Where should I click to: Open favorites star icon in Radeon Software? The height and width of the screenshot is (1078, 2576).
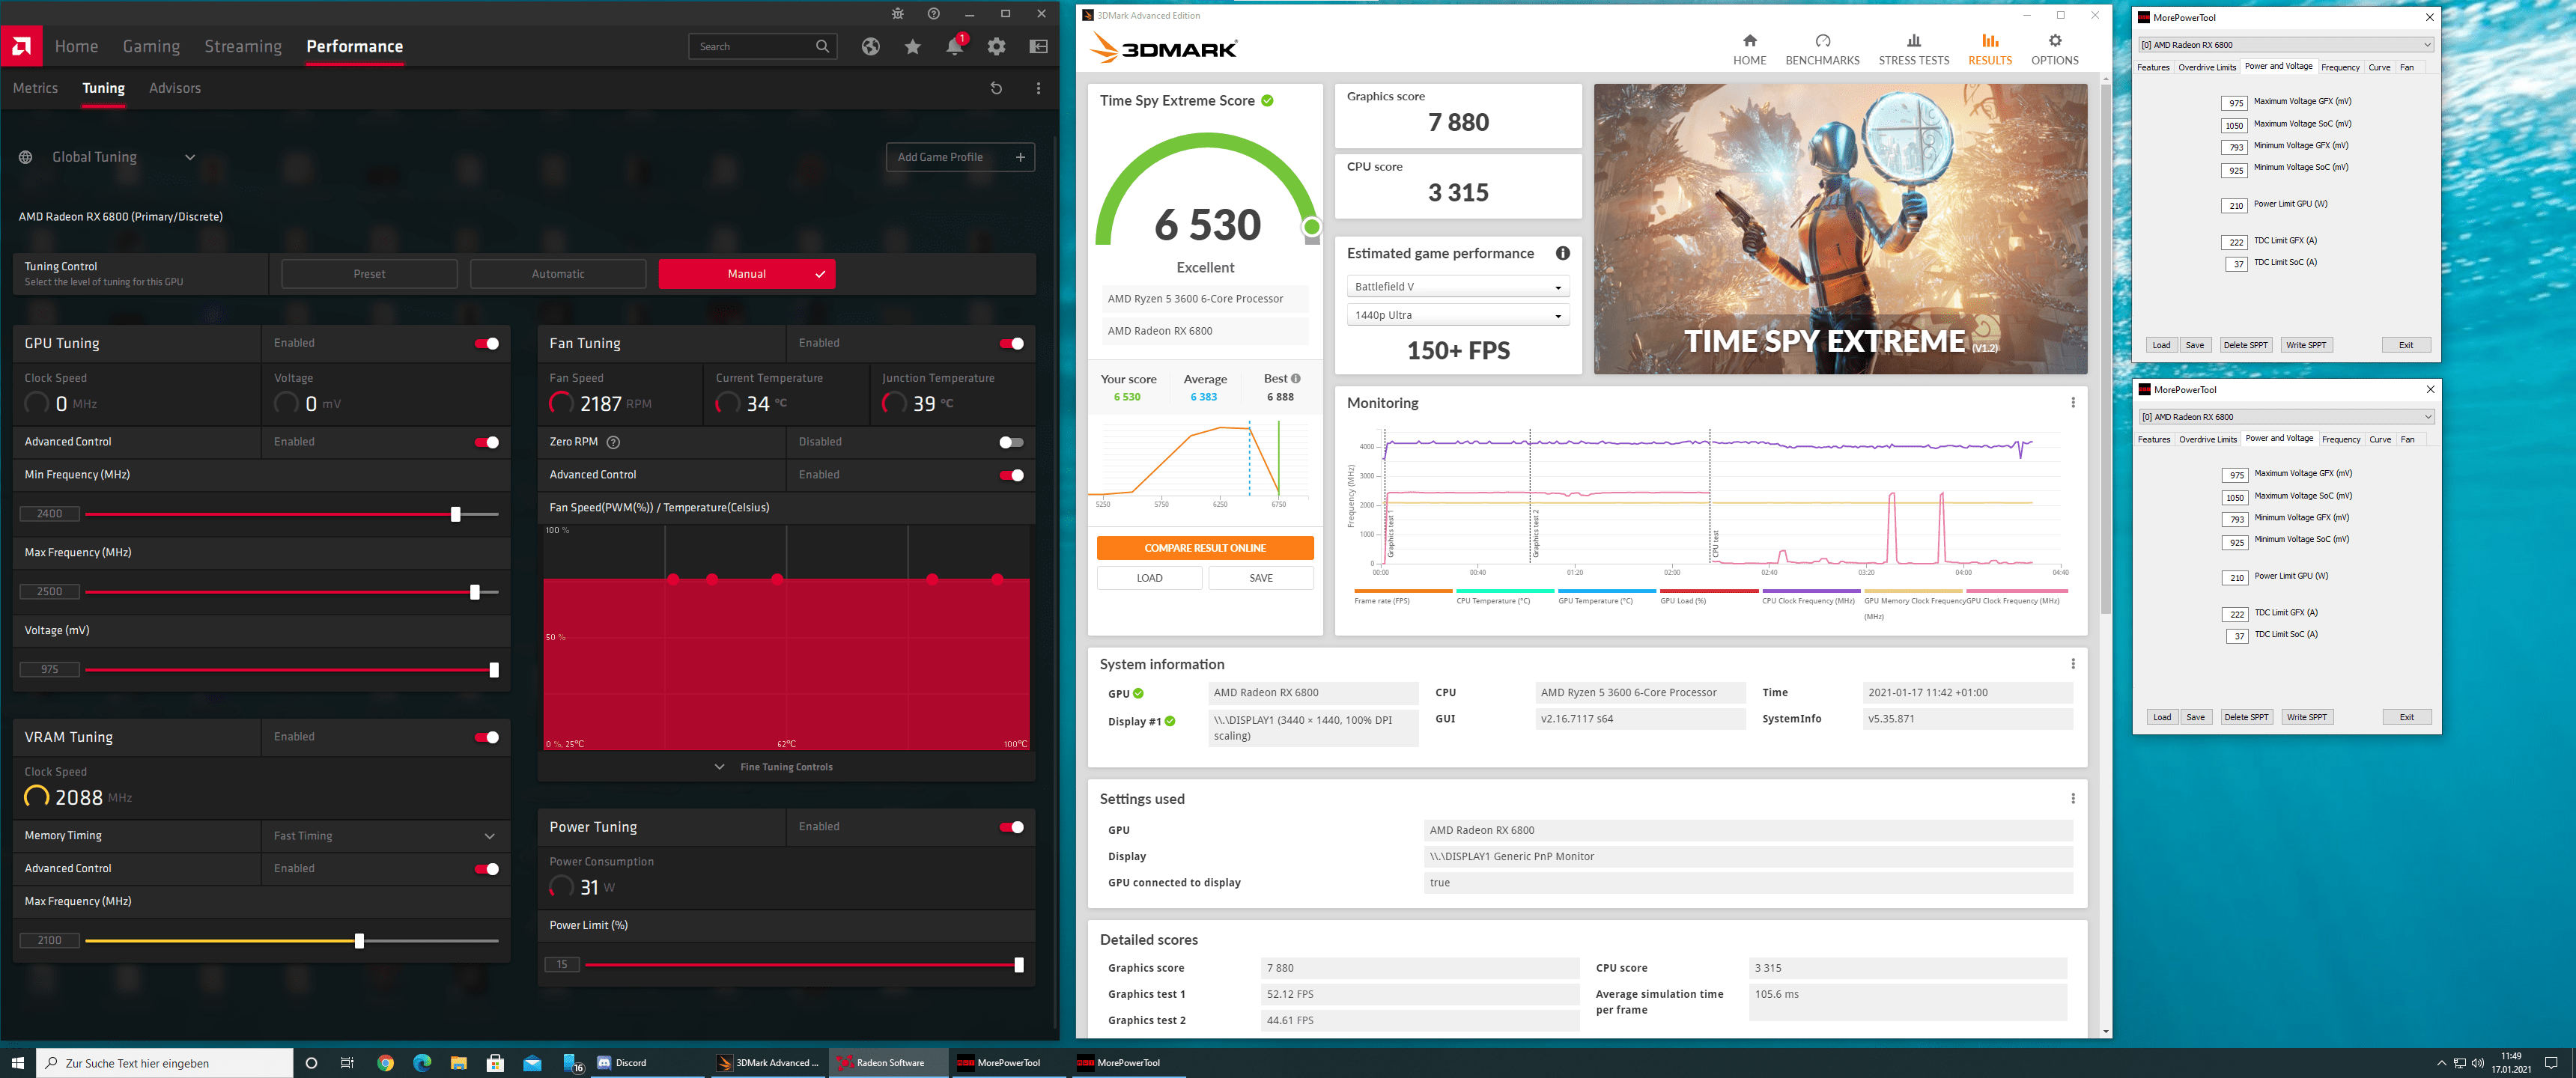[913, 46]
